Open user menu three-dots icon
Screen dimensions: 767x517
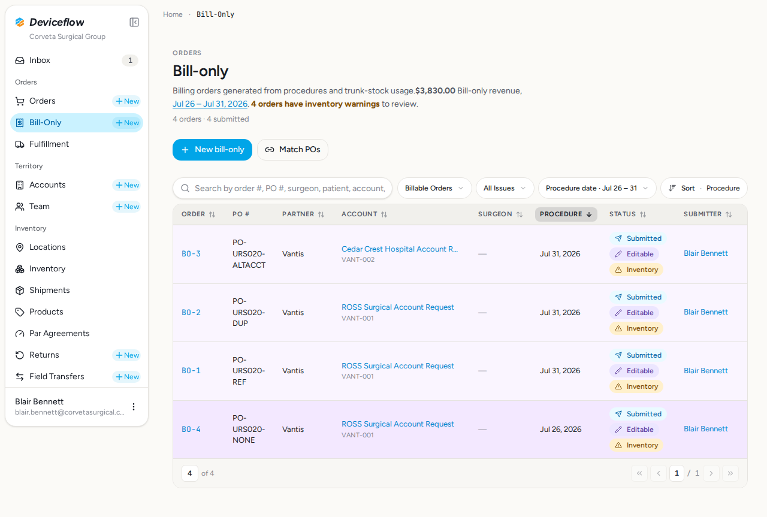(x=134, y=407)
